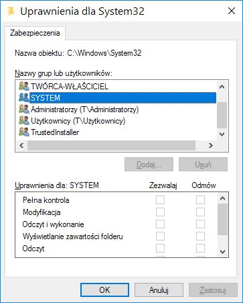
Task: Toggle Zezwalaj checkbox for Pełna kontrola
Action: (x=160, y=200)
